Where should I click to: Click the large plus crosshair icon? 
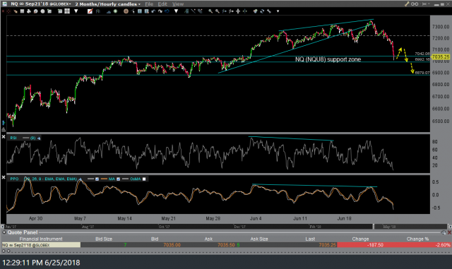click(x=238, y=11)
